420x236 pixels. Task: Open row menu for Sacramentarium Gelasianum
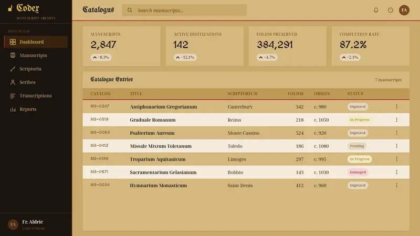(397, 172)
